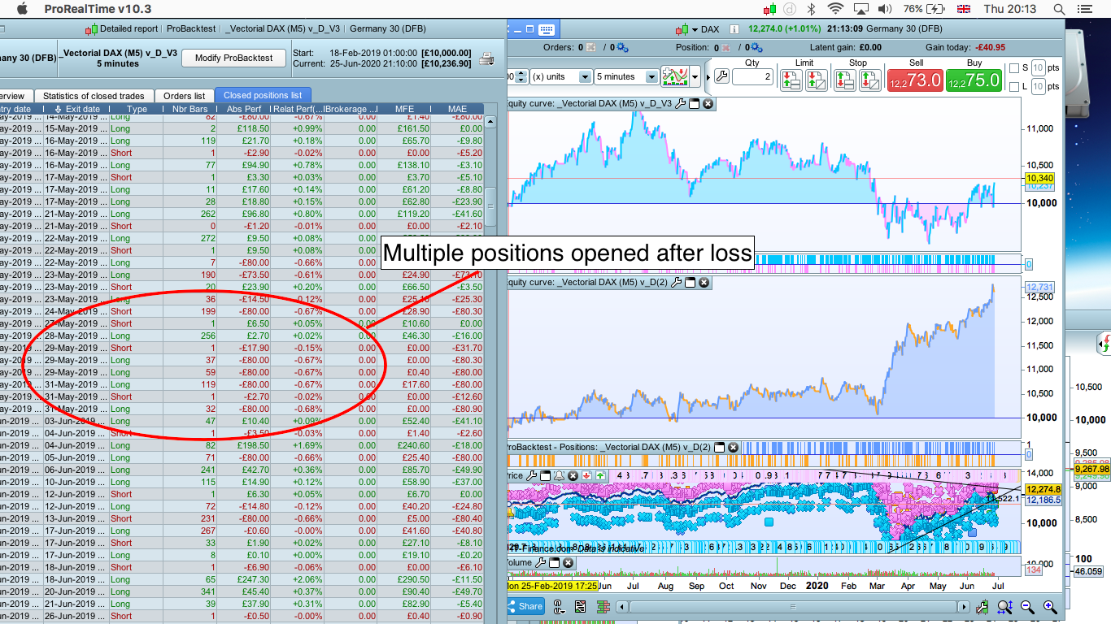Open the Bluetooth menu bar icon
Viewport: 1111px width, 624px height.
coord(811,9)
